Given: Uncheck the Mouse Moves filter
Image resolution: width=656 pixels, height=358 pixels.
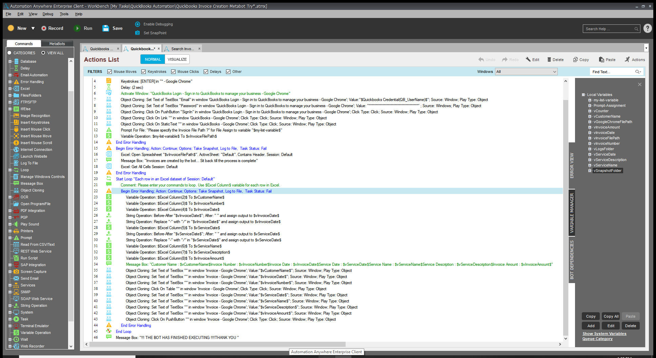Looking at the screenshot, I should (109, 72).
